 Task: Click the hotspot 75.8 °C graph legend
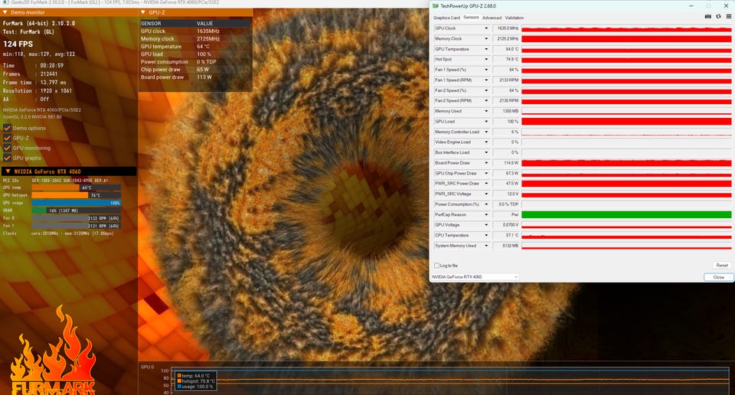point(196,381)
